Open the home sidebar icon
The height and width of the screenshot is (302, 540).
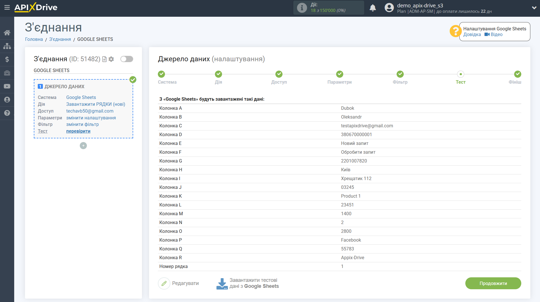coord(7,33)
